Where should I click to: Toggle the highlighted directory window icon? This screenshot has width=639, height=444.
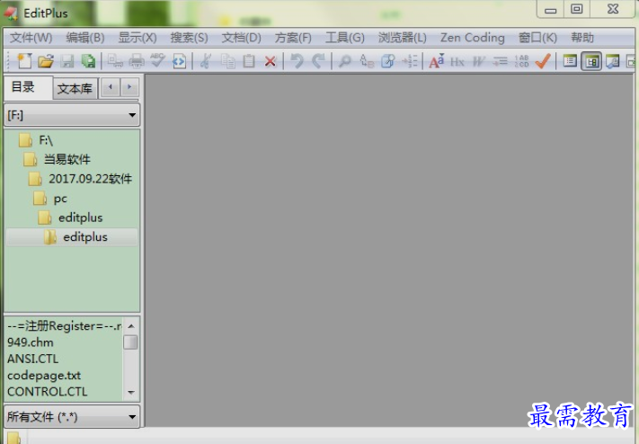click(x=591, y=61)
